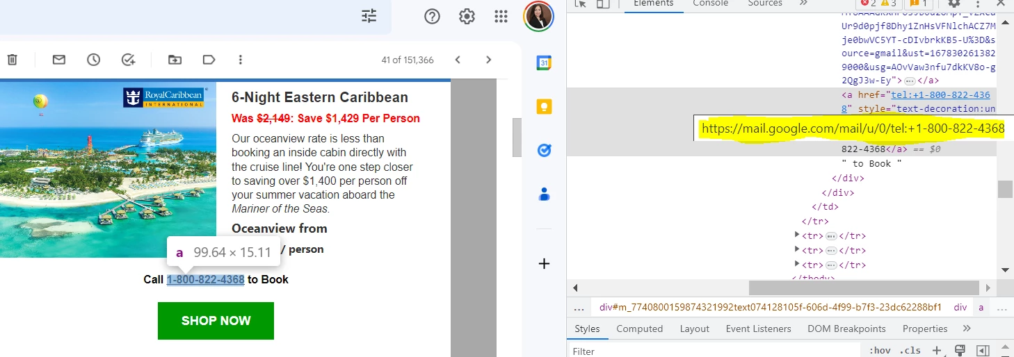Select Styles tab
The width and height of the screenshot is (1014, 357).
tap(588, 329)
